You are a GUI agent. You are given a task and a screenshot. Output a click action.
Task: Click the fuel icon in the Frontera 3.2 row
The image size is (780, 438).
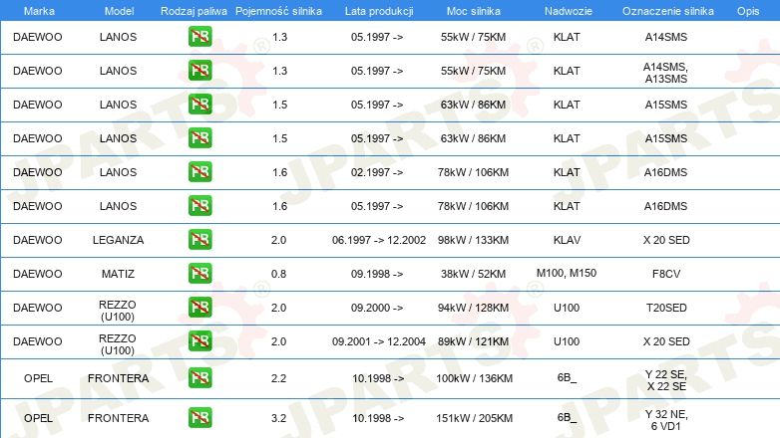[x=199, y=418]
